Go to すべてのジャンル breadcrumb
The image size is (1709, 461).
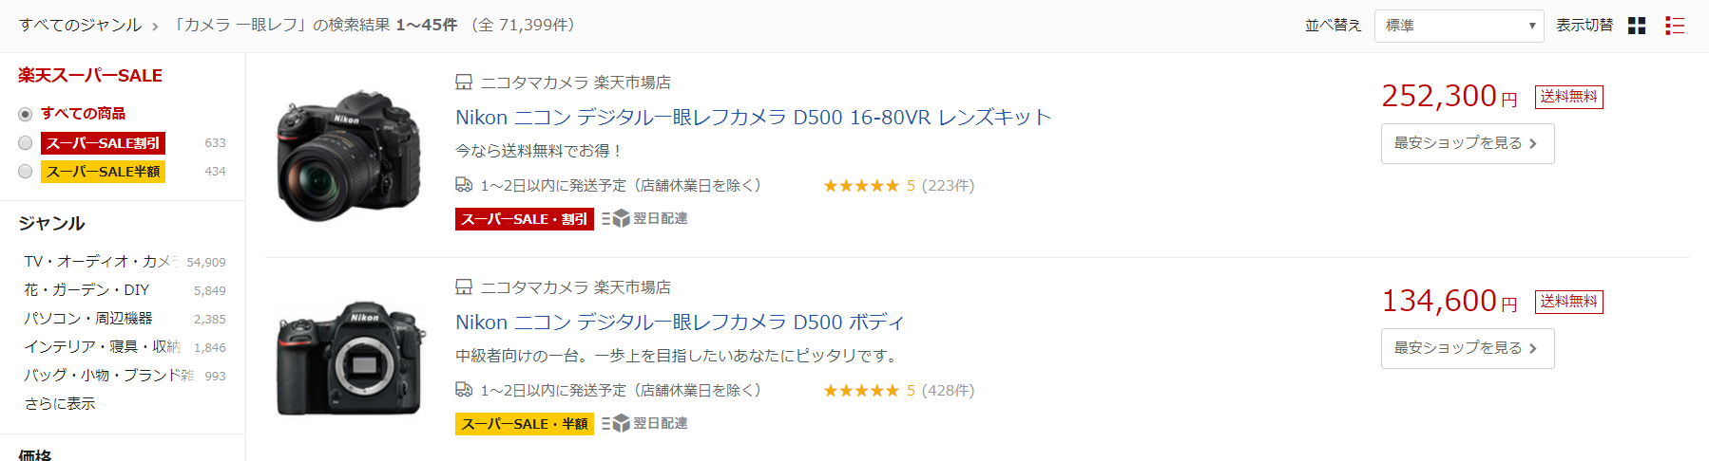point(80,25)
